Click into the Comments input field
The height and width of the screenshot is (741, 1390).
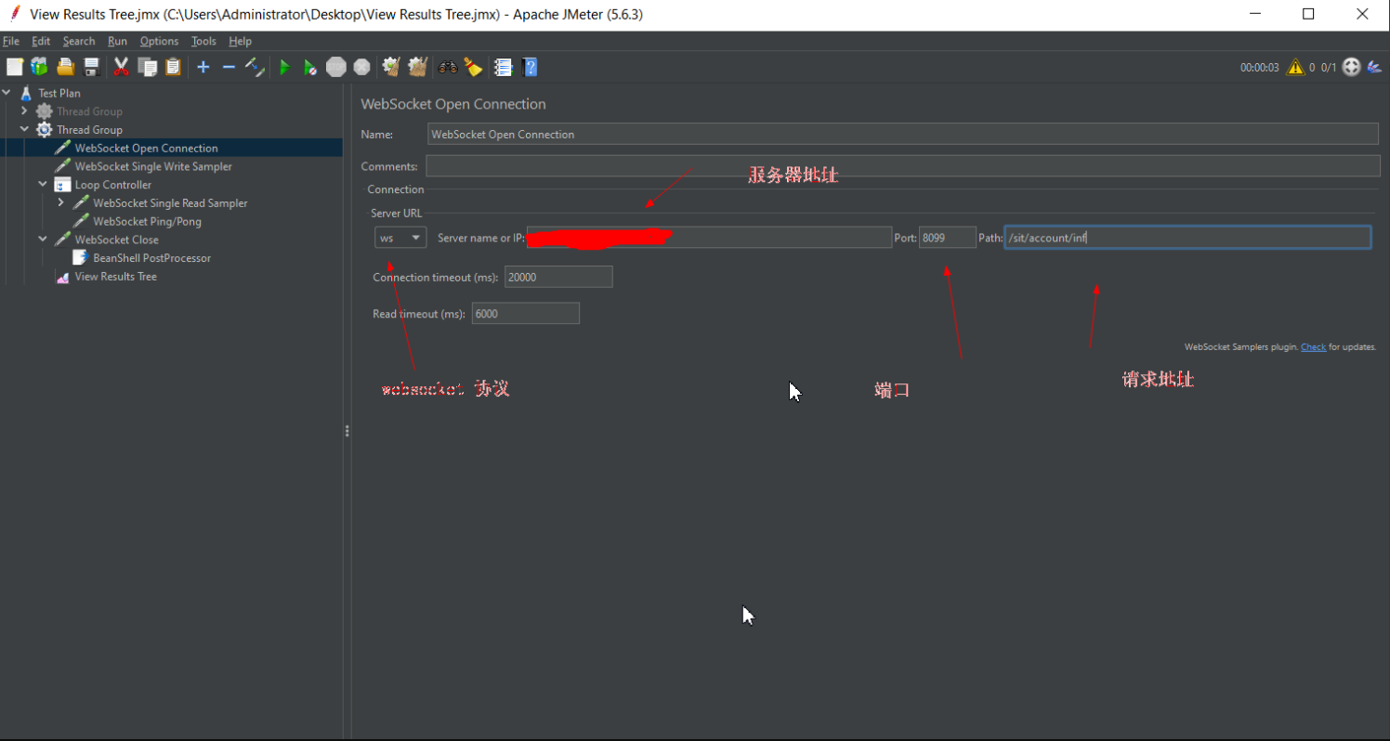point(903,166)
